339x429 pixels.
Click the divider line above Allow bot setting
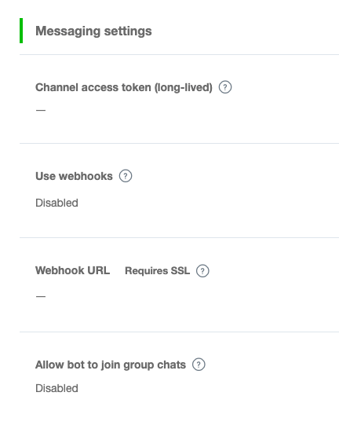tap(179, 332)
